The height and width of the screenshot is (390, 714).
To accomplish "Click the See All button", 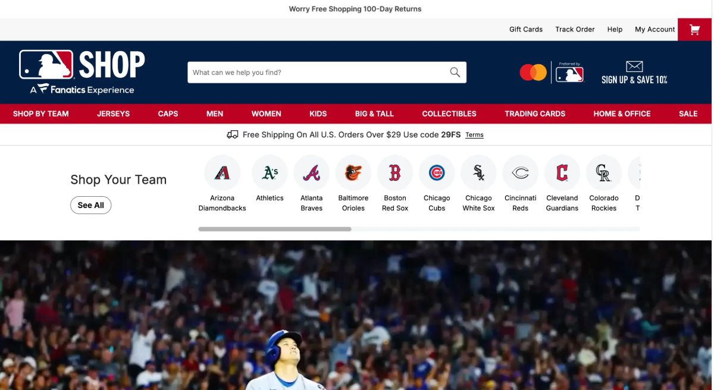I will tap(91, 205).
